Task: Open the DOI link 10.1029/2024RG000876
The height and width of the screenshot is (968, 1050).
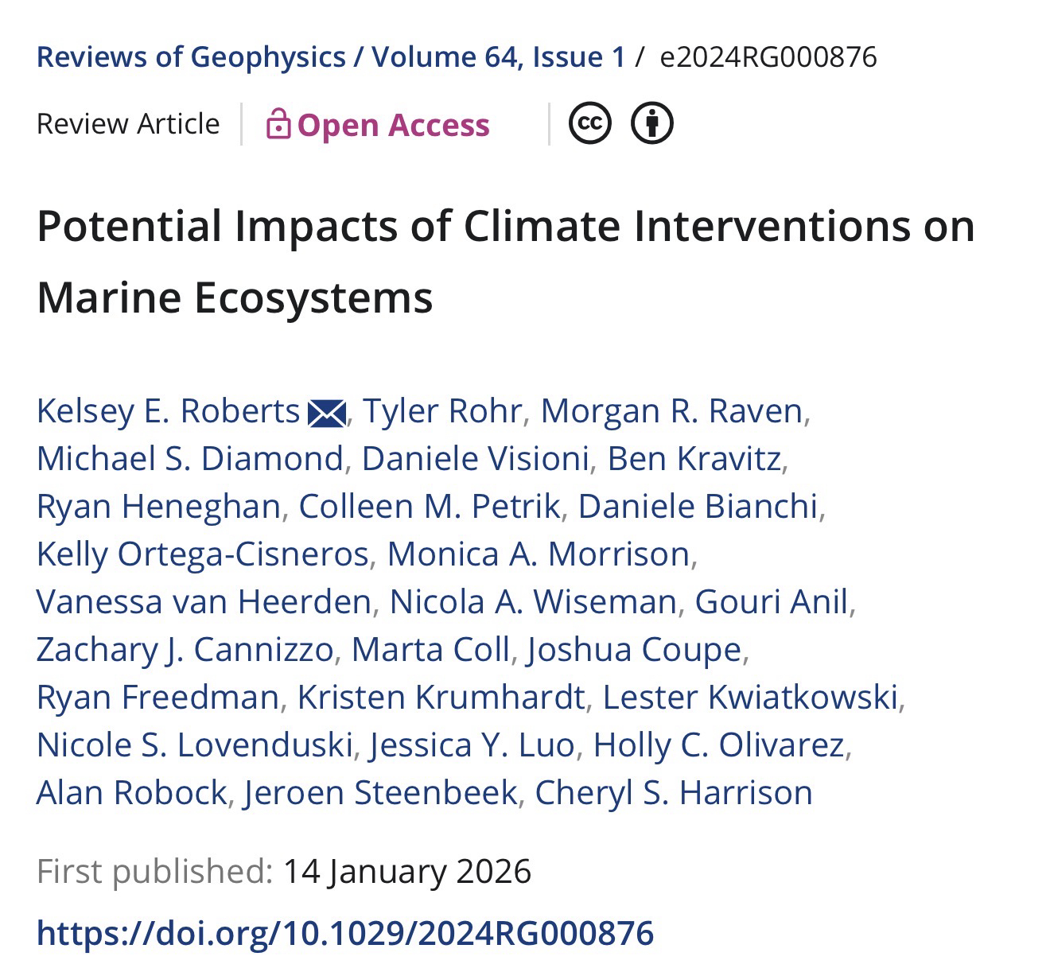Action: point(345,932)
